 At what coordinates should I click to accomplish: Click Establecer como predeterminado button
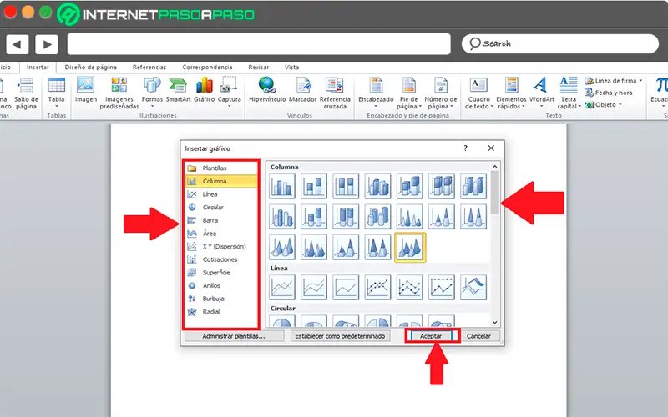click(x=340, y=336)
